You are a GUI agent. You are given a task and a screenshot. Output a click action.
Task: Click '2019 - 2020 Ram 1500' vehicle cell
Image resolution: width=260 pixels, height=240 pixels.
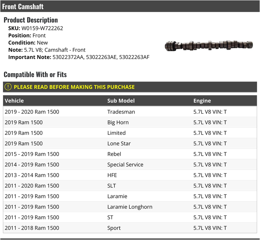coord(32,112)
